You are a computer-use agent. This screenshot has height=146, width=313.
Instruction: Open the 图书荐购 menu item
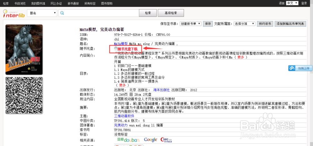tap(107, 3)
